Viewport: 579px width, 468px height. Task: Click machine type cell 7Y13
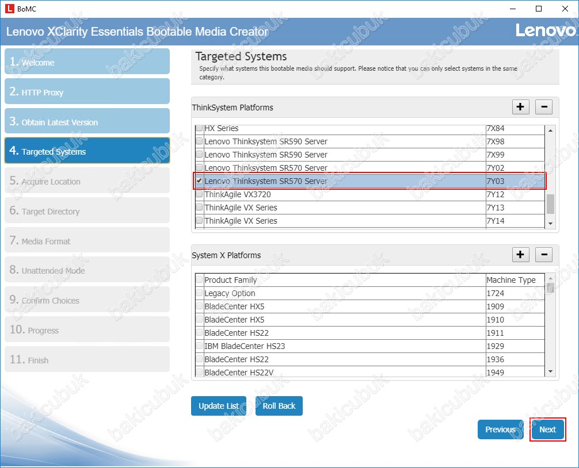click(x=515, y=208)
